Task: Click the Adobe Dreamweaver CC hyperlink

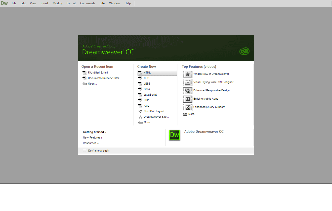Action: [x=204, y=132]
